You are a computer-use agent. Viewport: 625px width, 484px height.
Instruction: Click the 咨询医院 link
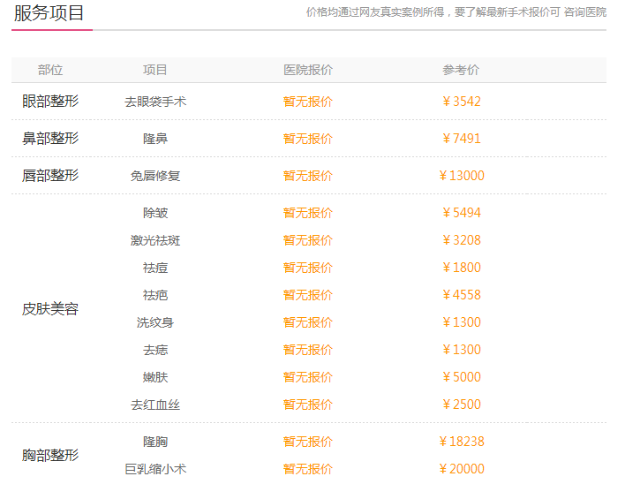click(x=584, y=12)
